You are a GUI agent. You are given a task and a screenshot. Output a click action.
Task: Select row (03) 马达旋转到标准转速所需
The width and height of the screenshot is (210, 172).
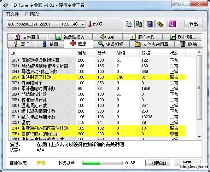[98, 66]
